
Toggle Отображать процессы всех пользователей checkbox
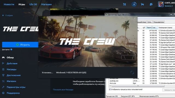click(x=110, y=89)
